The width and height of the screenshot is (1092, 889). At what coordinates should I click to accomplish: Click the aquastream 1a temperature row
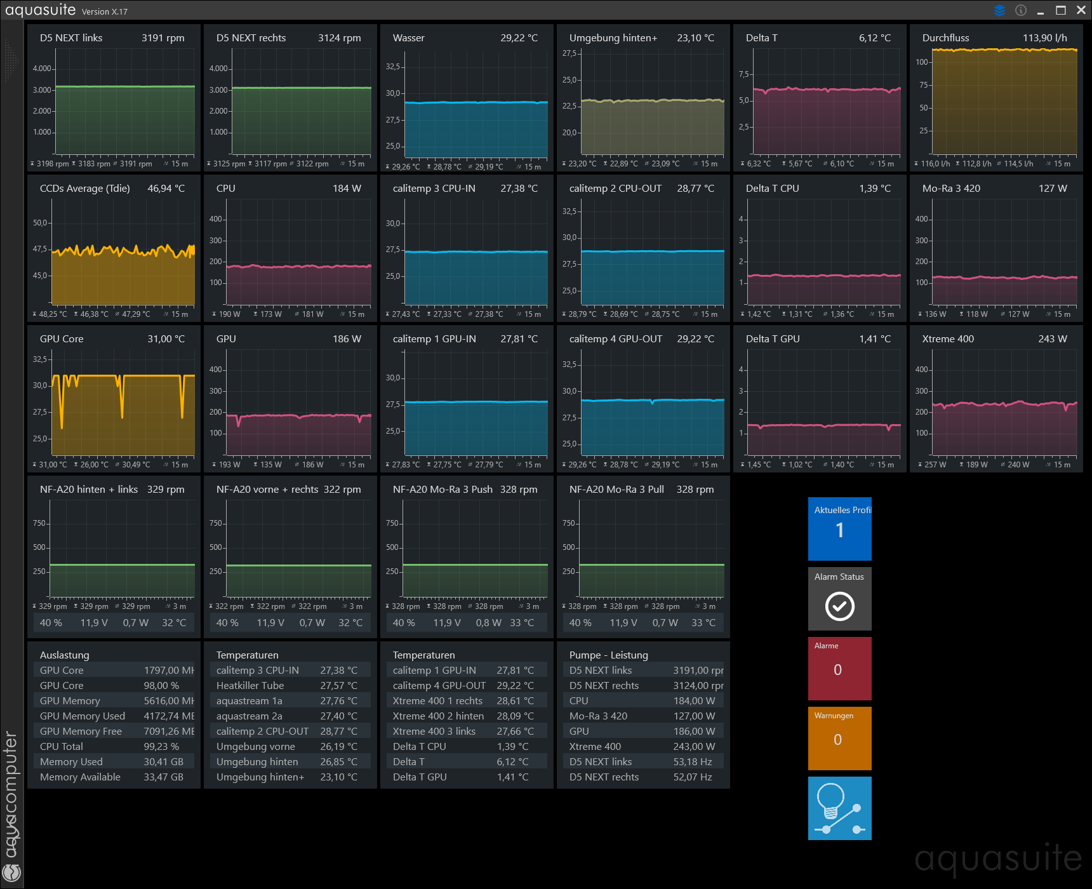(290, 700)
